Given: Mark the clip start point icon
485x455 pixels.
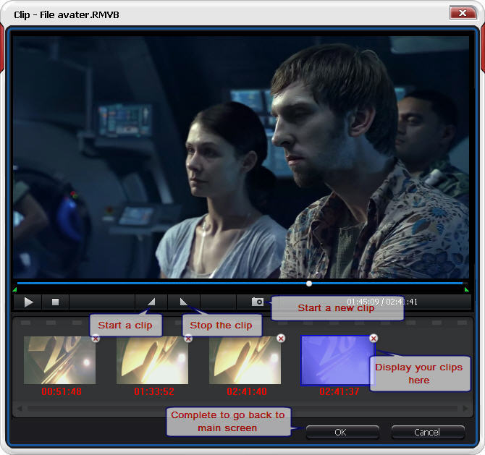Looking at the screenshot, I should [151, 302].
